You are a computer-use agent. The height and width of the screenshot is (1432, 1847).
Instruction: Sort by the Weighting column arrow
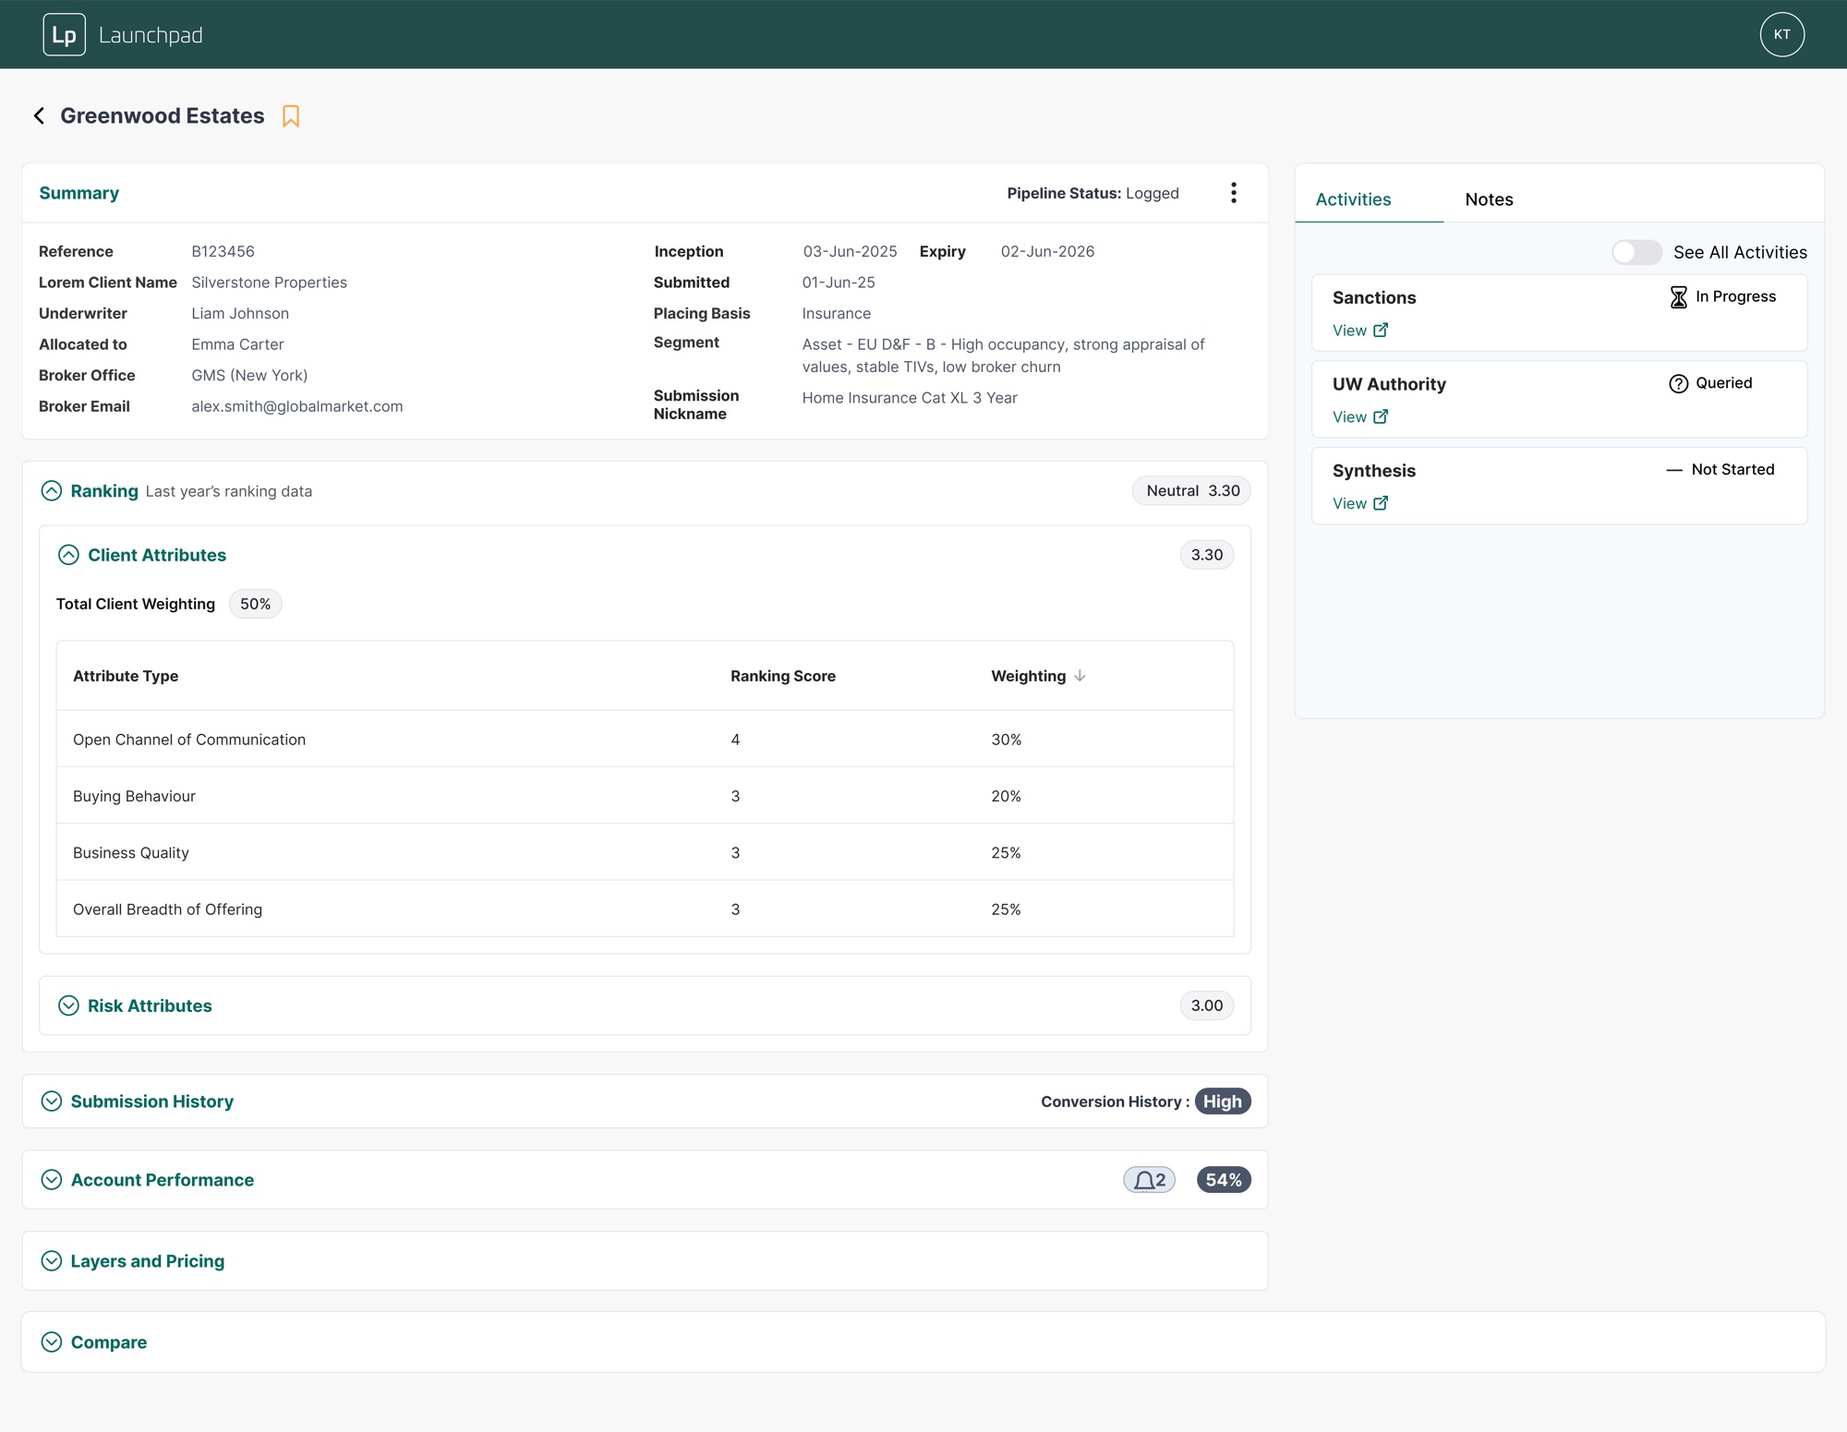pyautogui.click(x=1080, y=676)
